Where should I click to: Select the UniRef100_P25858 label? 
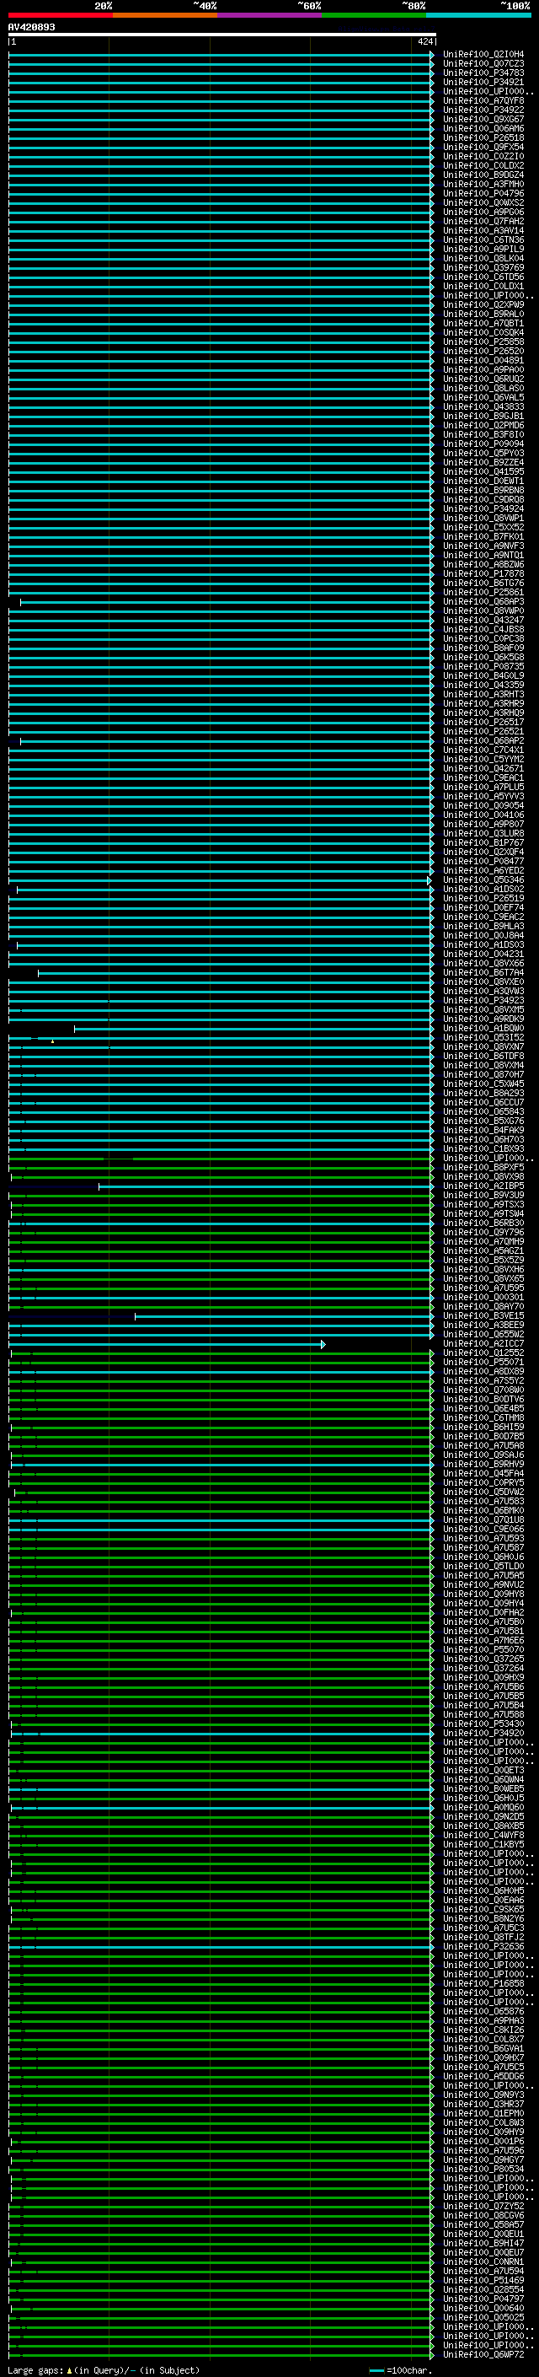(483, 342)
